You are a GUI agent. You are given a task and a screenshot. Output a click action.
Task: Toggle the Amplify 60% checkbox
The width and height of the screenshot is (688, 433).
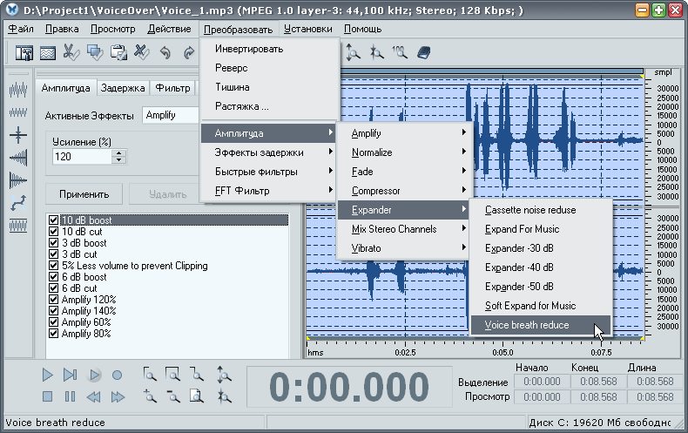click(53, 321)
